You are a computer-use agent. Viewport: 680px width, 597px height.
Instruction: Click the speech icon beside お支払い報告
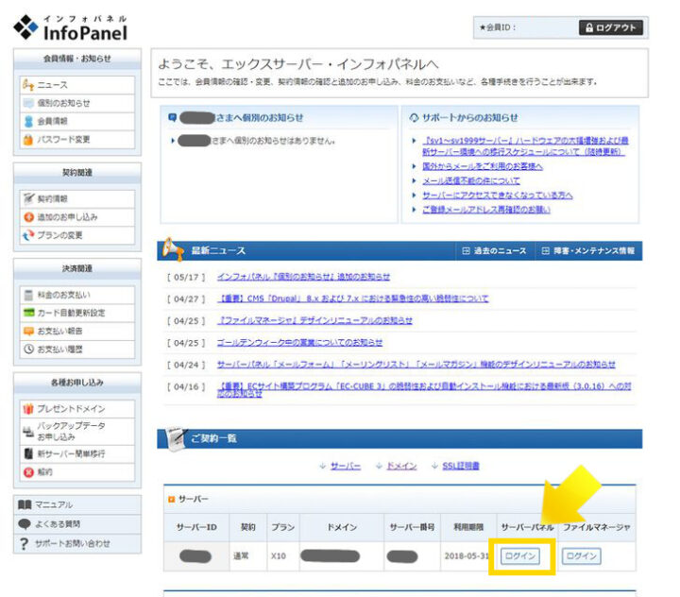click(28, 332)
